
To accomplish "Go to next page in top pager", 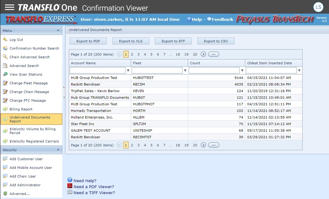I will pos(203,54).
